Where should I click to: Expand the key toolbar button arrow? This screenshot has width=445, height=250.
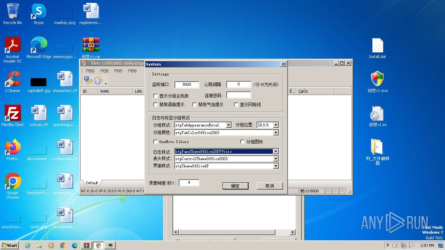(106, 83)
